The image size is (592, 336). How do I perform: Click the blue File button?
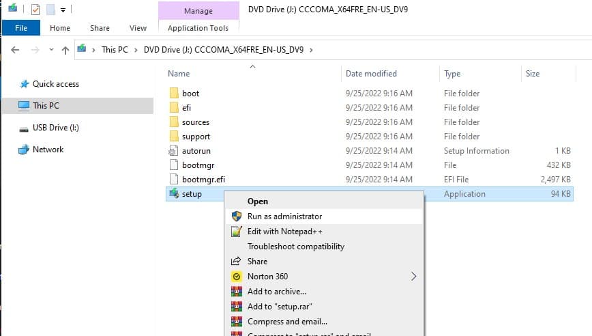(x=21, y=28)
